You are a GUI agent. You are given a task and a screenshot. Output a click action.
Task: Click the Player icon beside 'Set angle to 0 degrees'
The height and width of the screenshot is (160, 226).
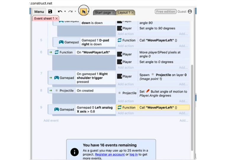coord(119,62)
